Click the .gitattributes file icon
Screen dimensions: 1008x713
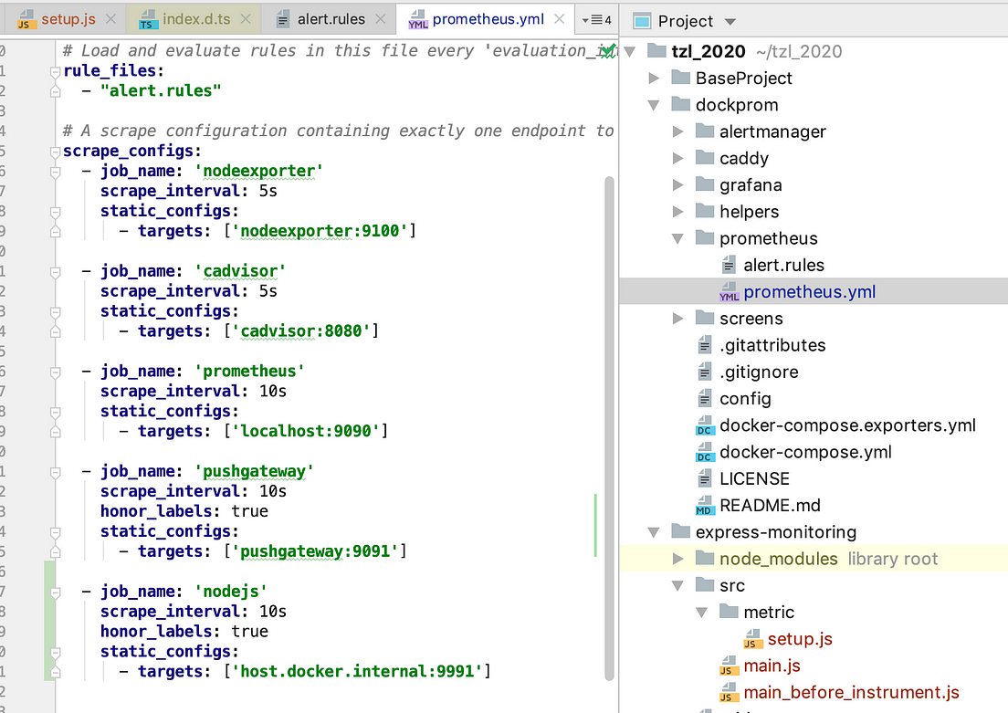click(x=705, y=345)
